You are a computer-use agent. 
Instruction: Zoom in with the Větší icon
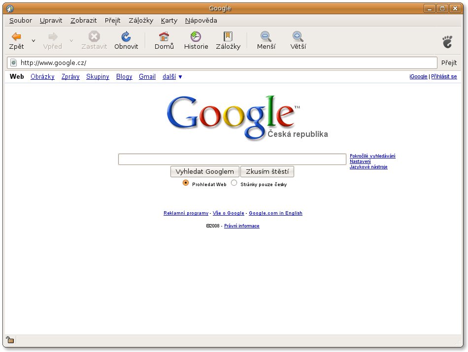click(298, 37)
